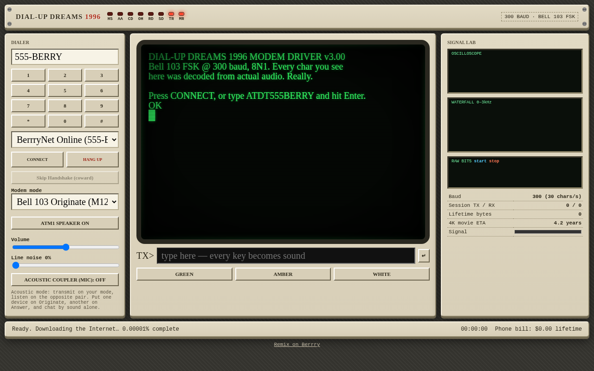The image size is (594, 371).
Task: Click the HS modem status LED
Action: pyautogui.click(x=110, y=14)
